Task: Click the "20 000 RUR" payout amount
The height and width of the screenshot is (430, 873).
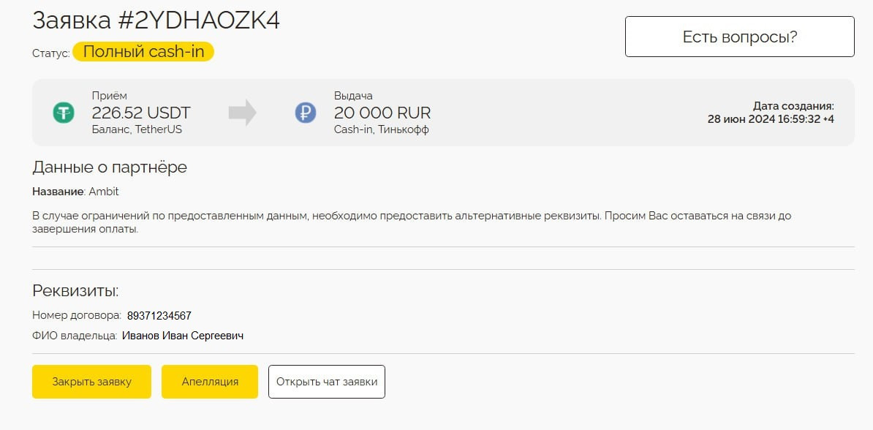Action: (382, 113)
